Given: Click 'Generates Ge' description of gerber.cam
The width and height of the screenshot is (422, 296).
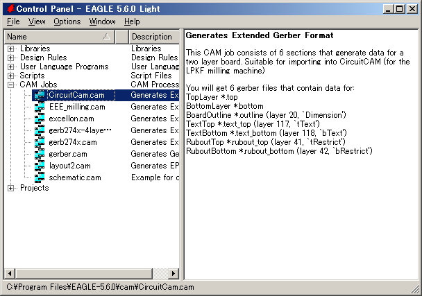Looking at the screenshot, I should click(155, 154).
